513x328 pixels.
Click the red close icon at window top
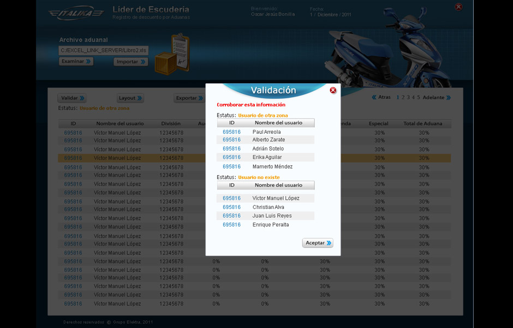pos(458,7)
